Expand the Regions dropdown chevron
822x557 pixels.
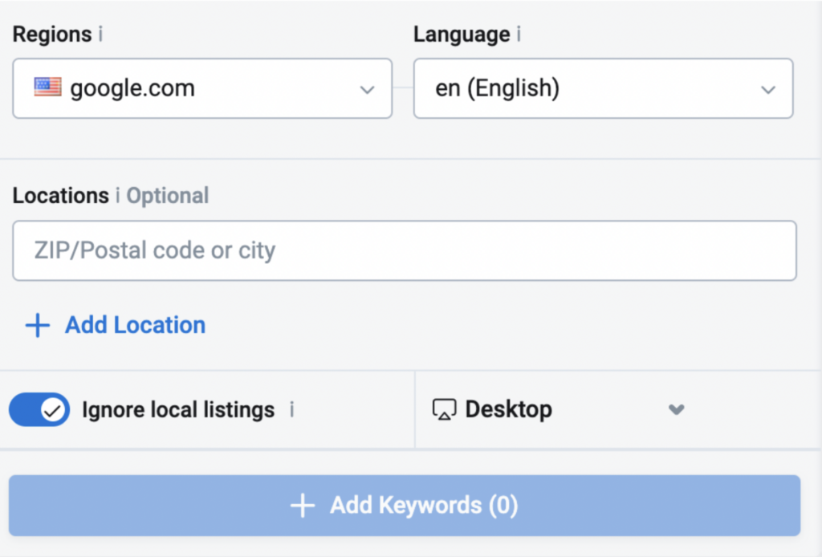coord(368,89)
